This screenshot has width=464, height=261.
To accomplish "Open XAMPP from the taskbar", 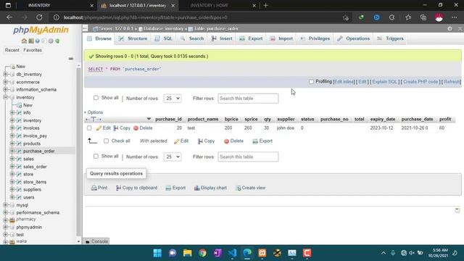I will [262, 253].
